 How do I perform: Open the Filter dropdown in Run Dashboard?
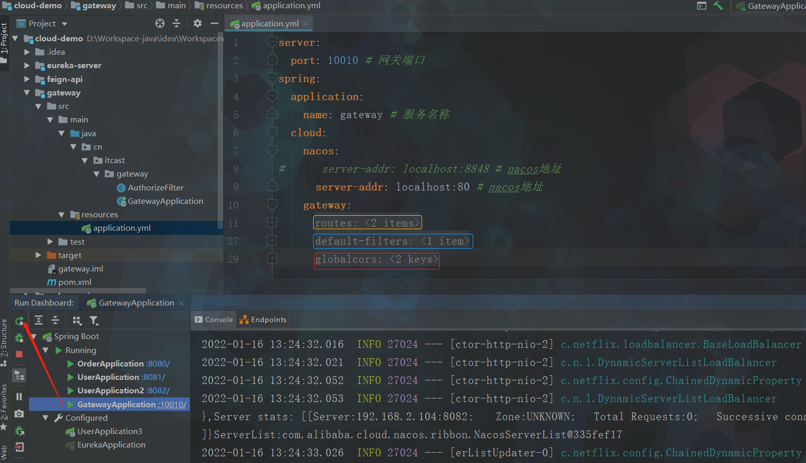(94, 321)
